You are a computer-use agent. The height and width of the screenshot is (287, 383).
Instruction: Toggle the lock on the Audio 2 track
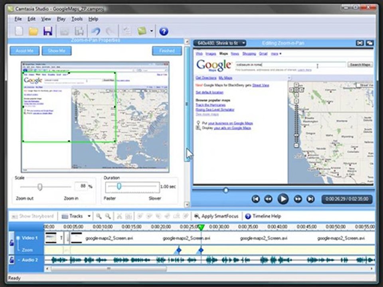pos(12,260)
